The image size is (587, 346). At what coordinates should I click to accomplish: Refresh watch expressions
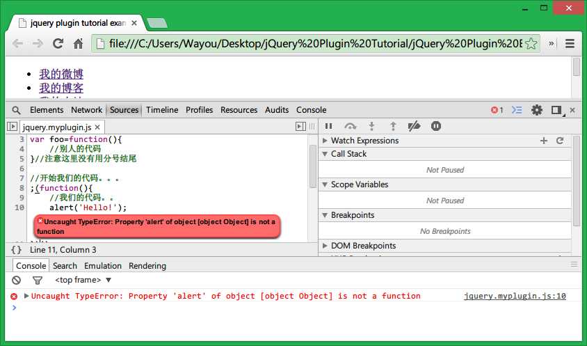click(x=560, y=141)
